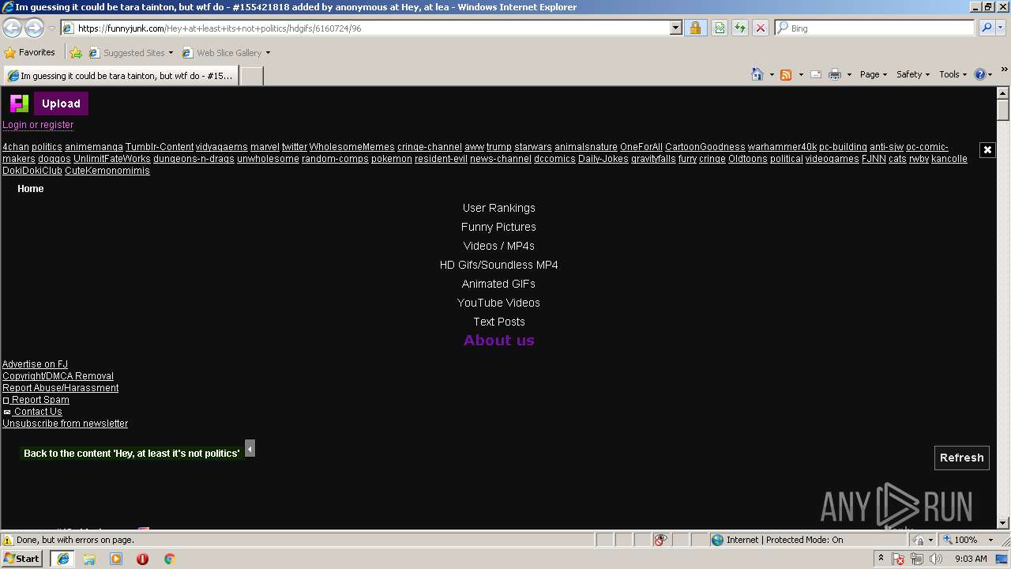
Task: Open recent pages dropdown arrow
Action: (x=51, y=28)
